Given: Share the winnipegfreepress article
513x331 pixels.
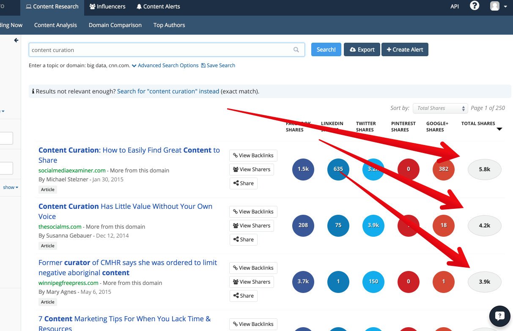Looking at the screenshot, I should (244, 296).
